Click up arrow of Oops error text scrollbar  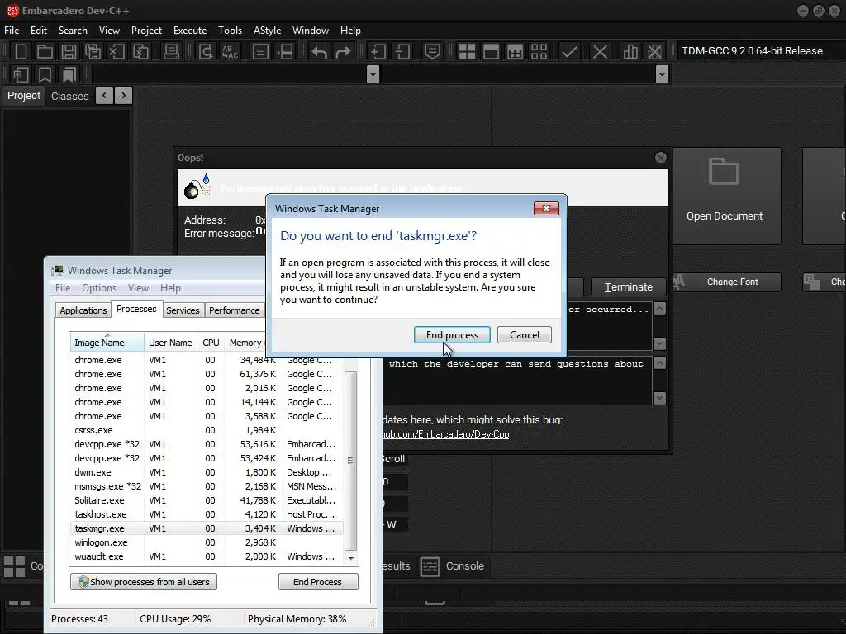(659, 309)
